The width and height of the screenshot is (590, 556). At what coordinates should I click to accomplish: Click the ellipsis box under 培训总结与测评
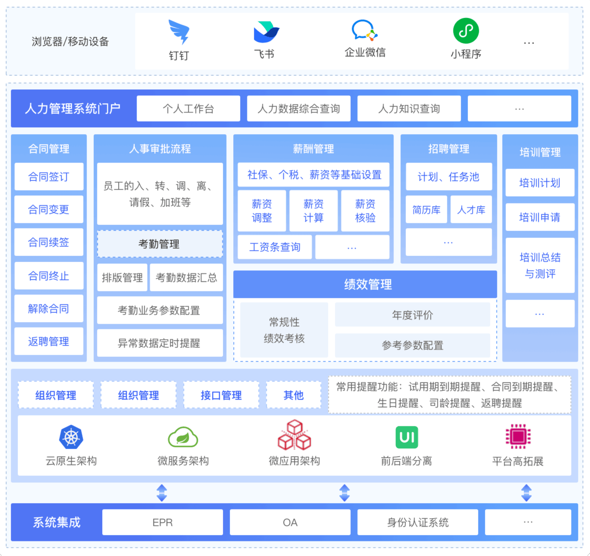540,314
